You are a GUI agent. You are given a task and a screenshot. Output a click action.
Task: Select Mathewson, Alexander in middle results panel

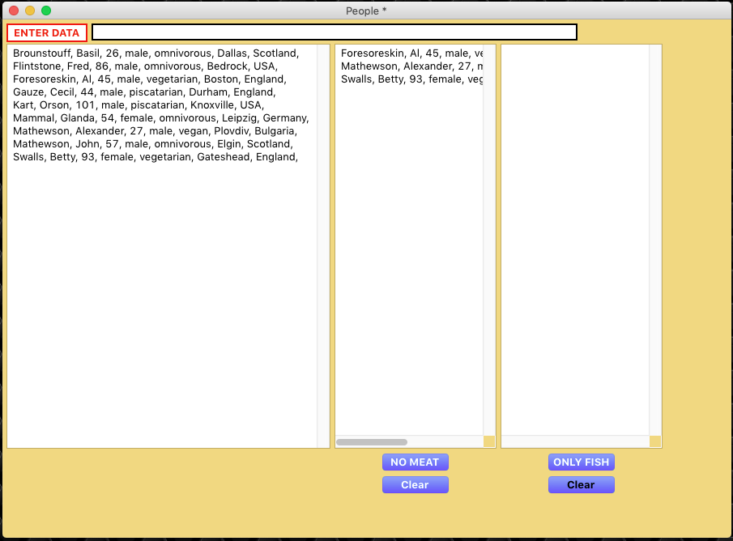click(411, 66)
